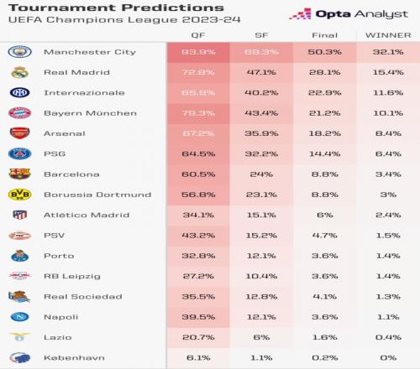Click the PSG club logo
This screenshot has width=420, height=369.
tap(19, 153)
